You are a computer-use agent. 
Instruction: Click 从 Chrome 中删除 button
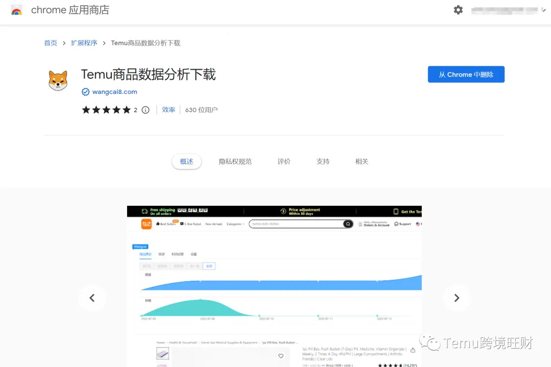[x=466, y=74]
